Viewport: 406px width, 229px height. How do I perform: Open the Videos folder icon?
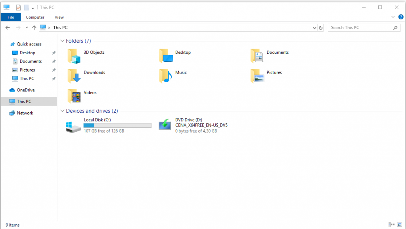pyautogui.click(x=74, y=96)
